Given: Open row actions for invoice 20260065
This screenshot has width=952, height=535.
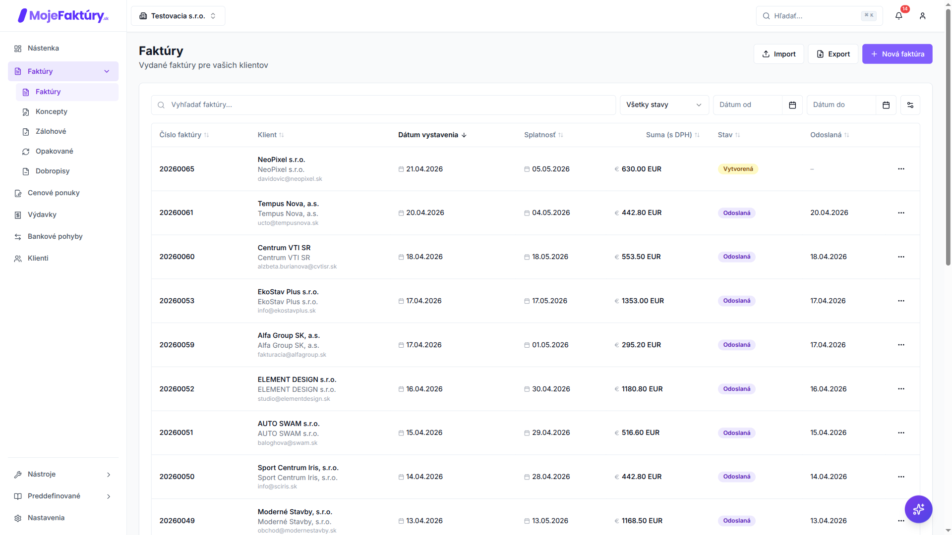Looking at the screenshot, I should click(x=901, y=169).
